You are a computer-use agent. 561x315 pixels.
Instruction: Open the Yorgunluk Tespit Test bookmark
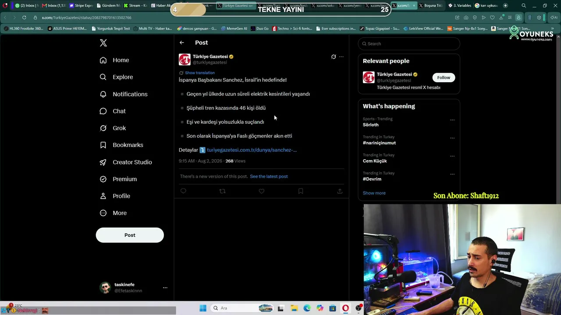[110, 28]
